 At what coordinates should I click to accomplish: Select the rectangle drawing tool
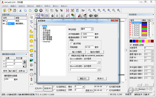31,36
